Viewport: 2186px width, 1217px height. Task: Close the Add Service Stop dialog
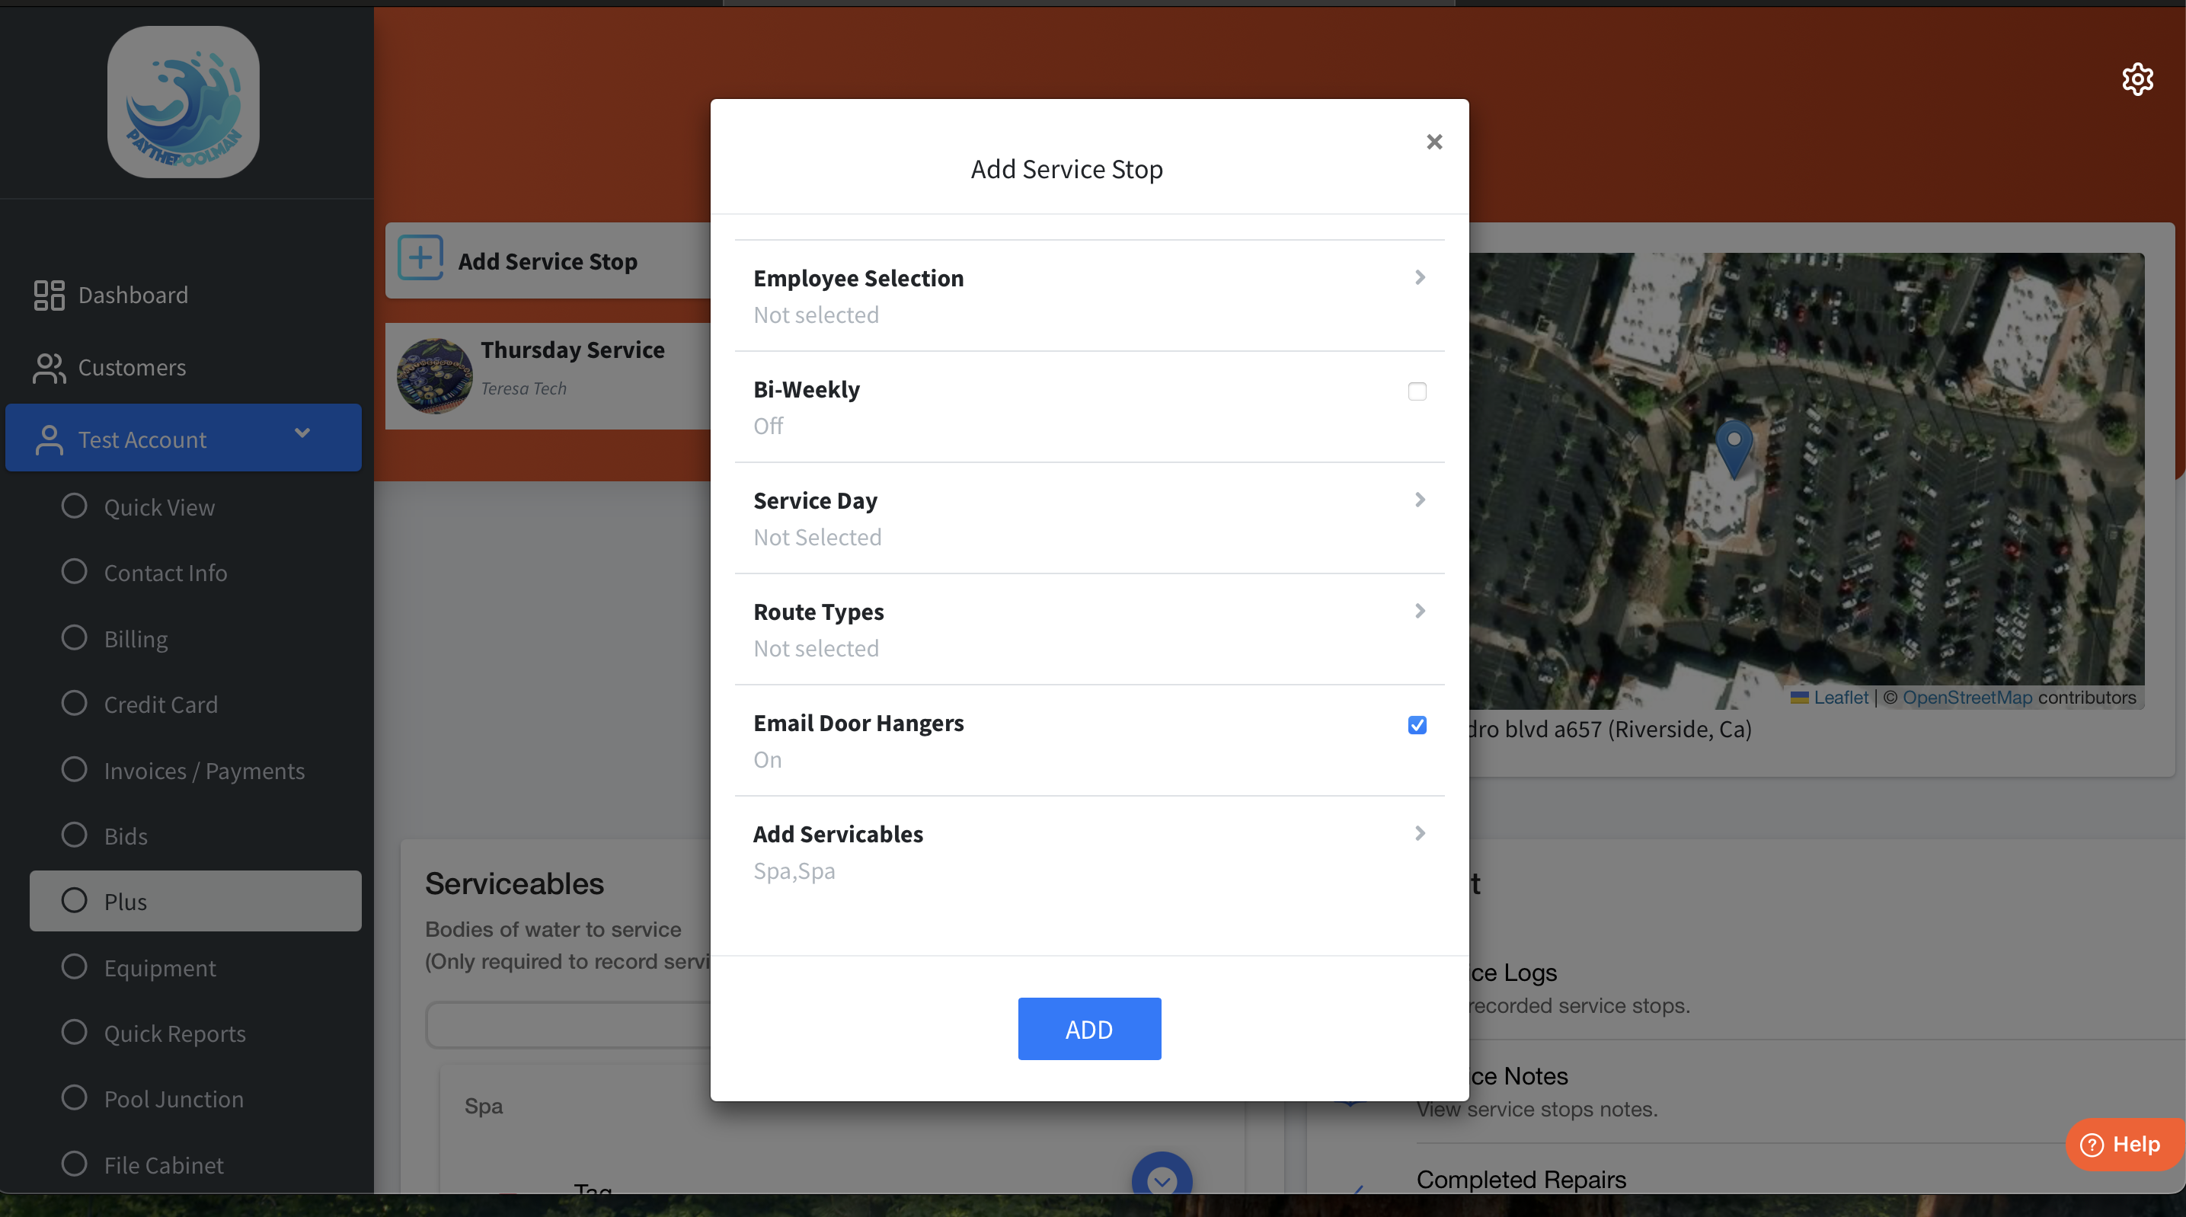coord(1433,142)
